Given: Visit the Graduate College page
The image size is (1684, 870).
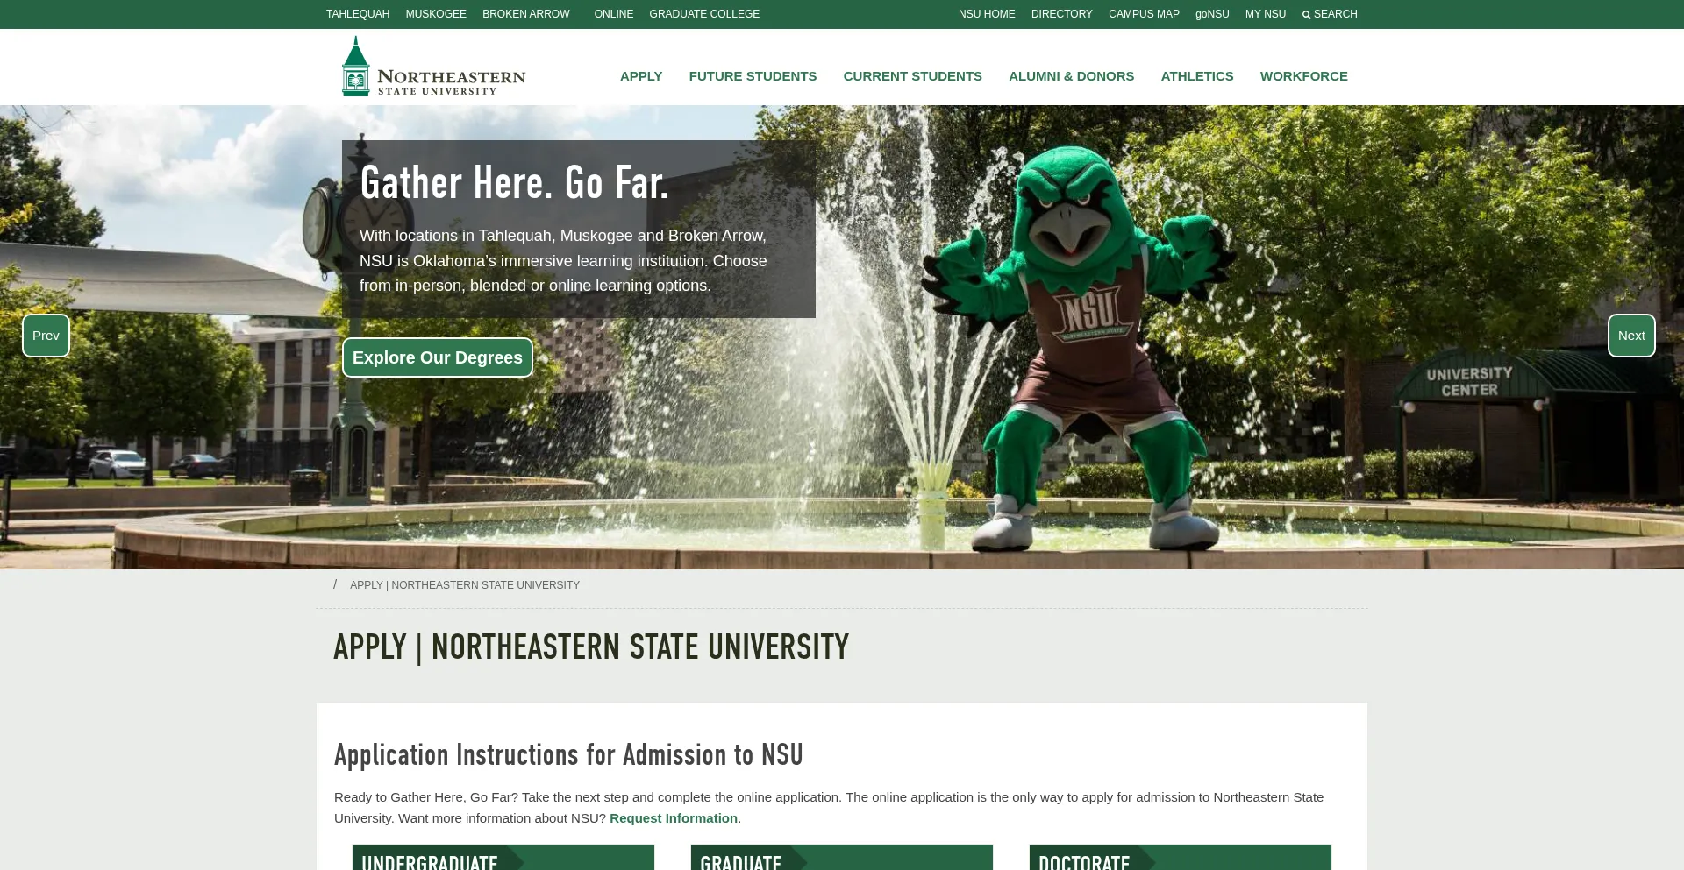Looking at the screenshot, I should point(704,14).
